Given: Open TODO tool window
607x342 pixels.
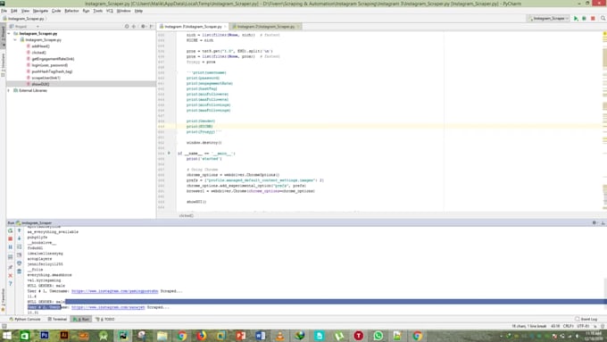Looking at the screenshot, I should (105, 319).
